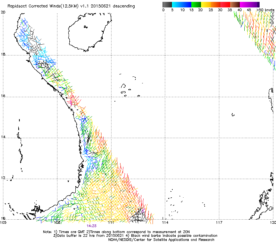Click the legend label '25'
276x242 pixels.
211,10
